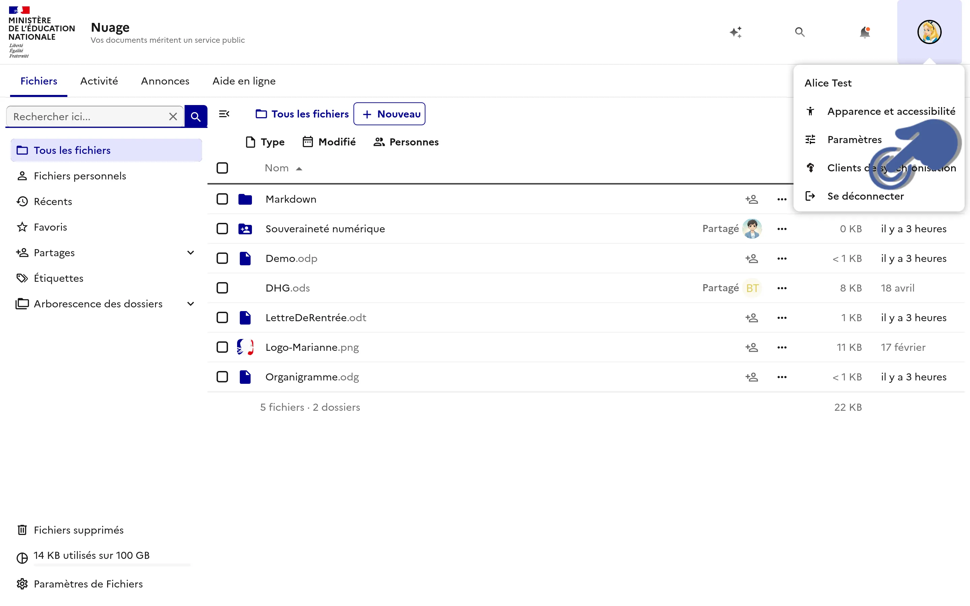
Task: Click the magnifier search icon in header
Action: tap(800, 32)
